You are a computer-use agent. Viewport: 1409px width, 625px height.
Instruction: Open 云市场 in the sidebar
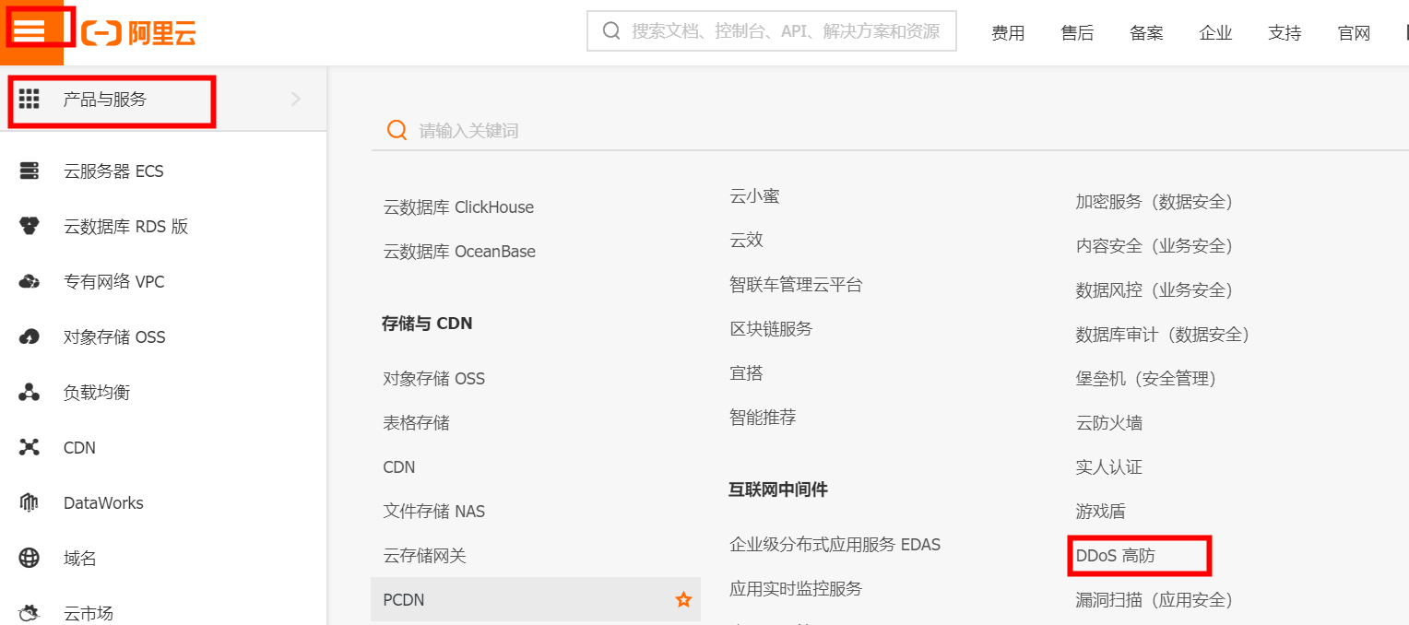tap(89, 613)
